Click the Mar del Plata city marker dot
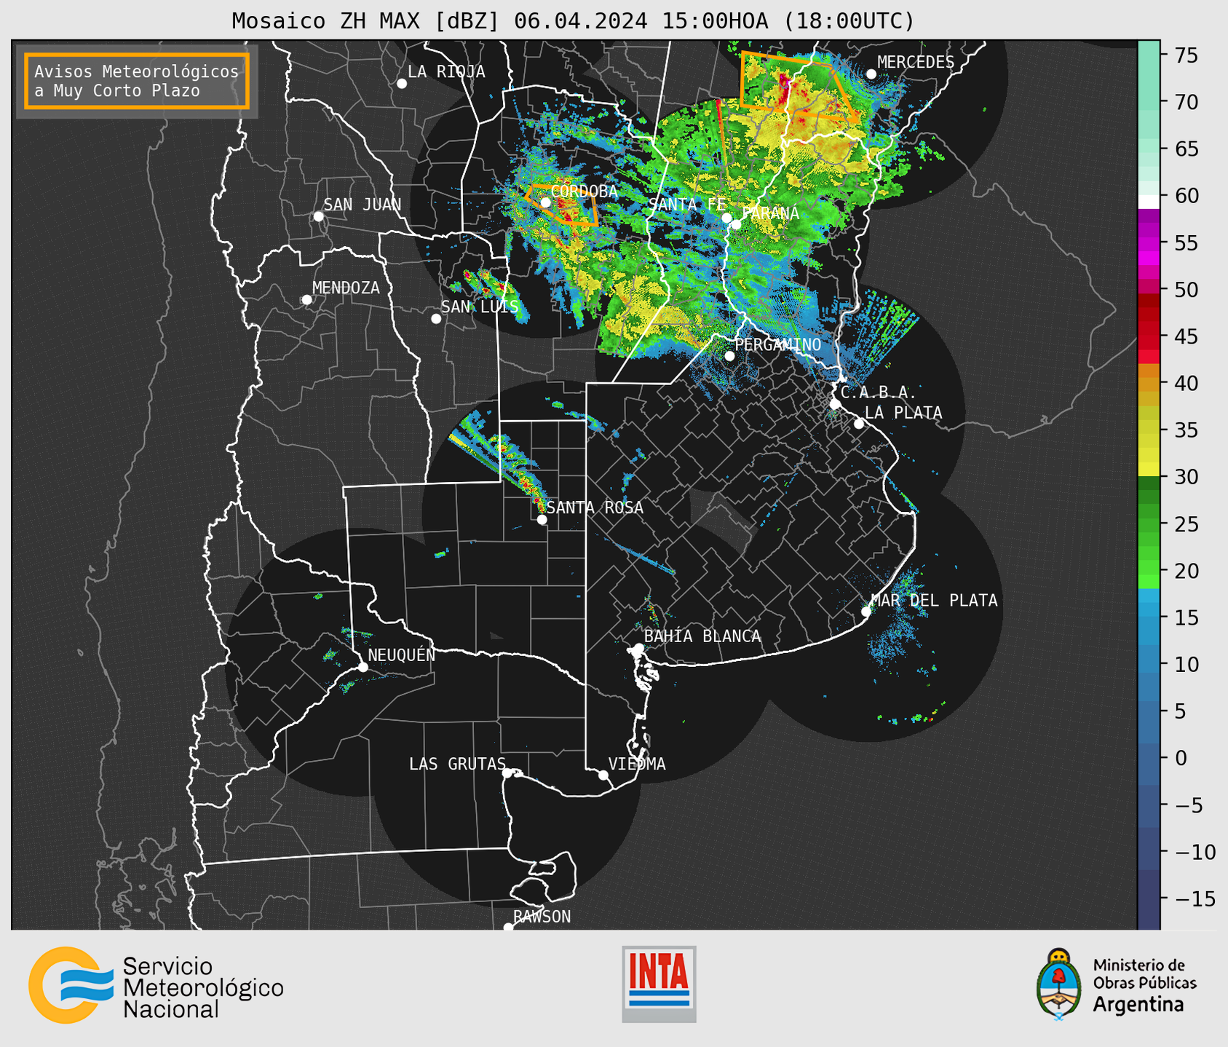1228x1047 pixels. [865, 612]
